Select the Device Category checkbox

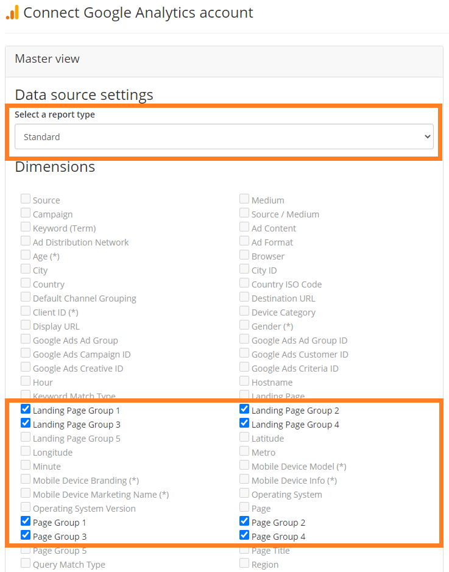click(244, 311)
